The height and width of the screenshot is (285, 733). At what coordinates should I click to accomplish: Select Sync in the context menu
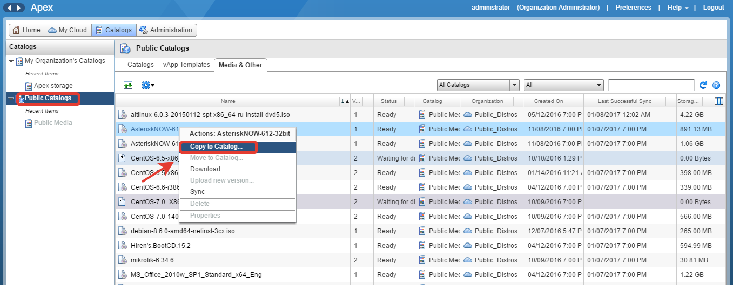[197, 192]
